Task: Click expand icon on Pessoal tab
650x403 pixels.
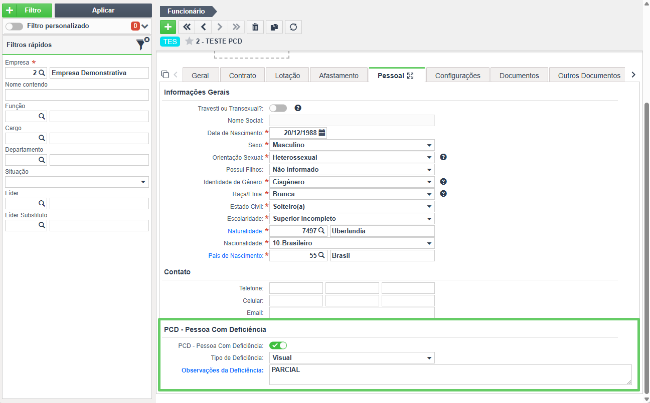Action: 410,76
